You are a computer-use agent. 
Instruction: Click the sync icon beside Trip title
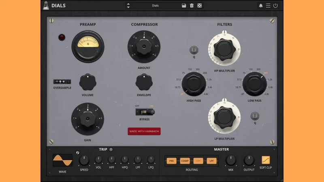(x=111, y=149)
